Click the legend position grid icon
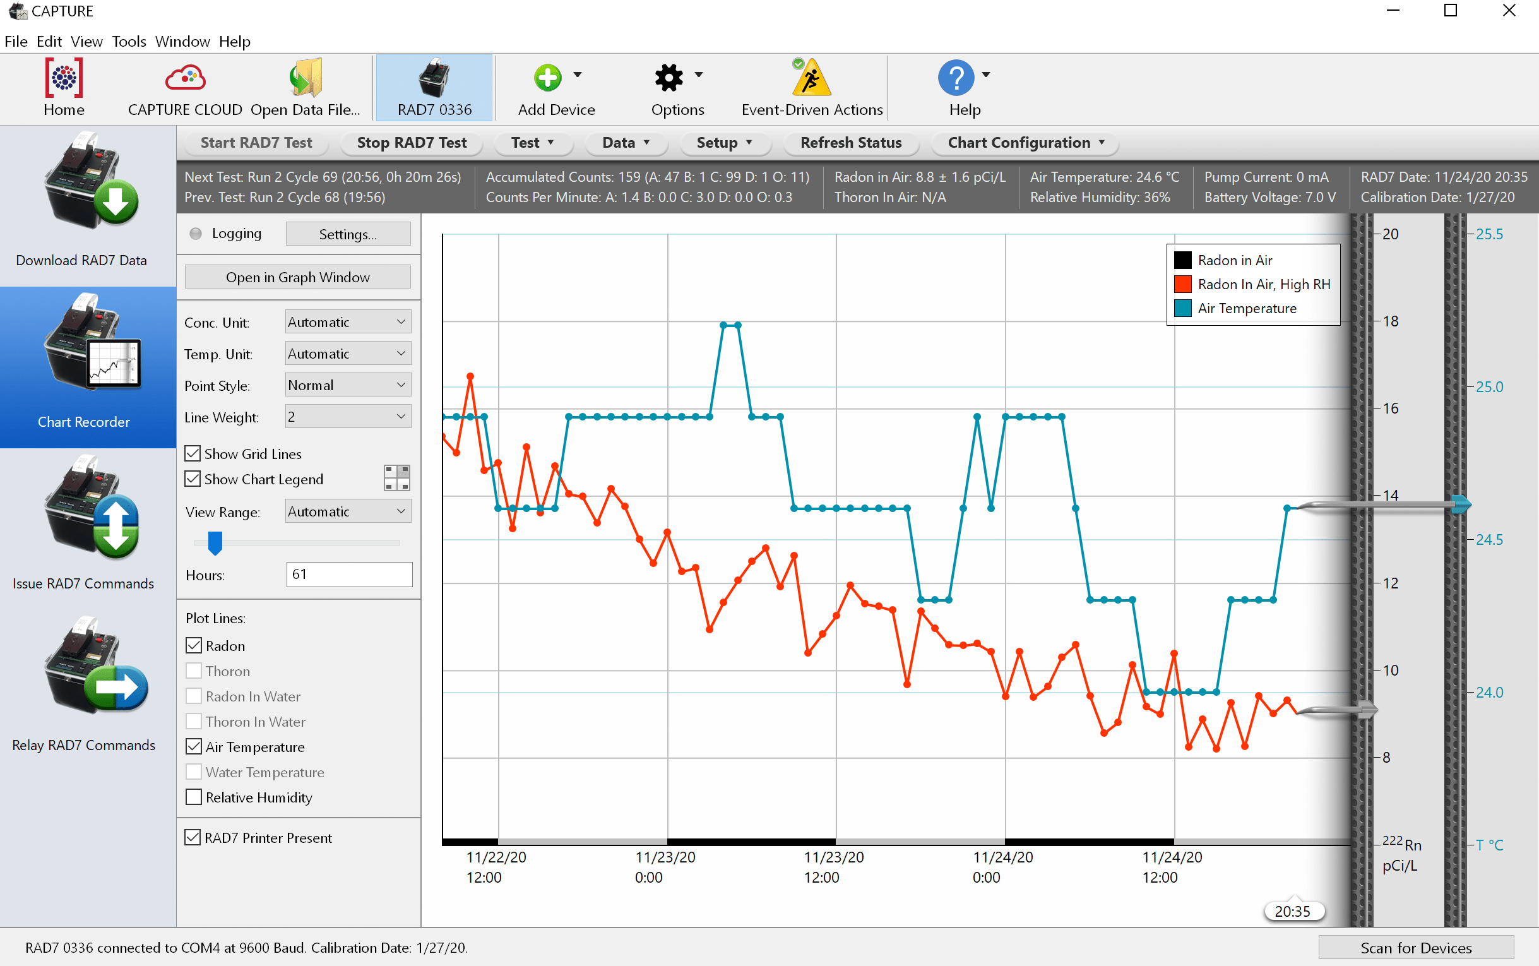1539x966 pixels. [x=396, y=478]
